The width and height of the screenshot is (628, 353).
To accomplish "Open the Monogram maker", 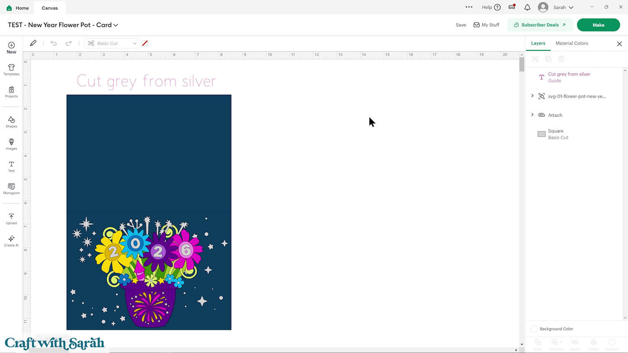I will click(11, 188).
